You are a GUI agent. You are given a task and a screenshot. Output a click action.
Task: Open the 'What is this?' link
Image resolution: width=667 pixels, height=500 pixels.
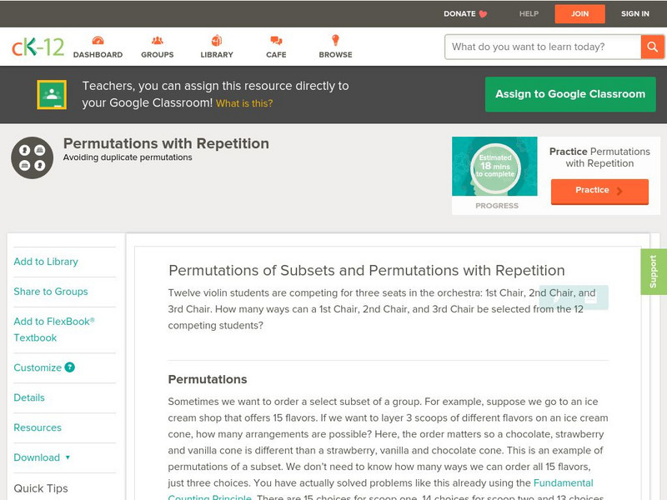244,104
